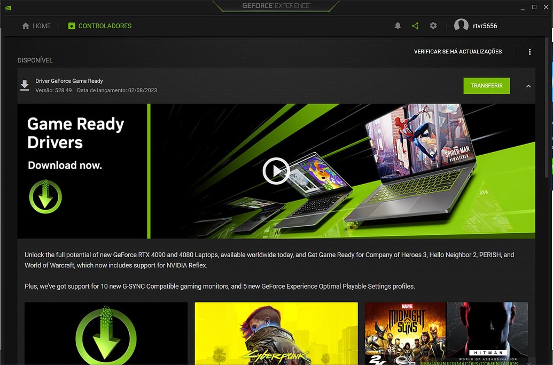Image resolution: width=553 pixels, height=365 pixels.
Task: Open the Midnight Suns thumbnail
Action: [x=405, y=334]
